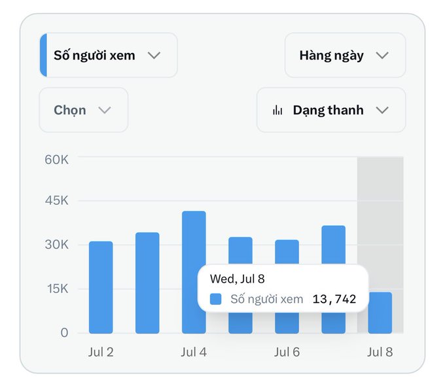445x386 pixels.
Task: Click the 'Jul 4' date label
Action: point(194,352)
